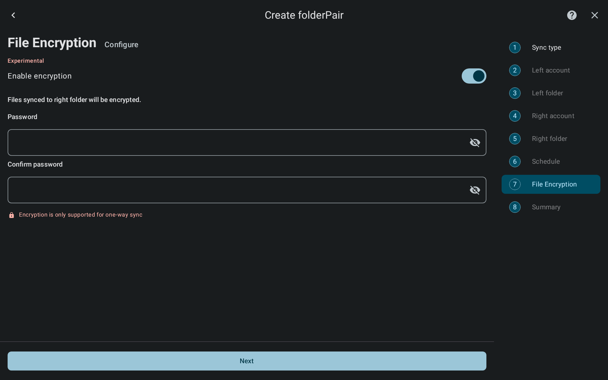608x380 pixels.
Task: Click the 'Encryption is only supported for one-way sync' text
Action: (81, 215)
